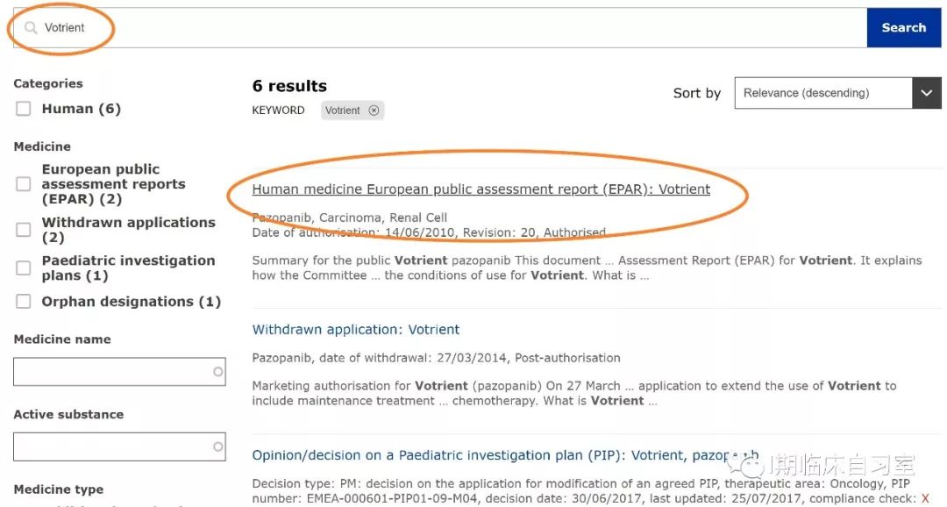Click the circle icon in Active substance field

coord(218,446)
